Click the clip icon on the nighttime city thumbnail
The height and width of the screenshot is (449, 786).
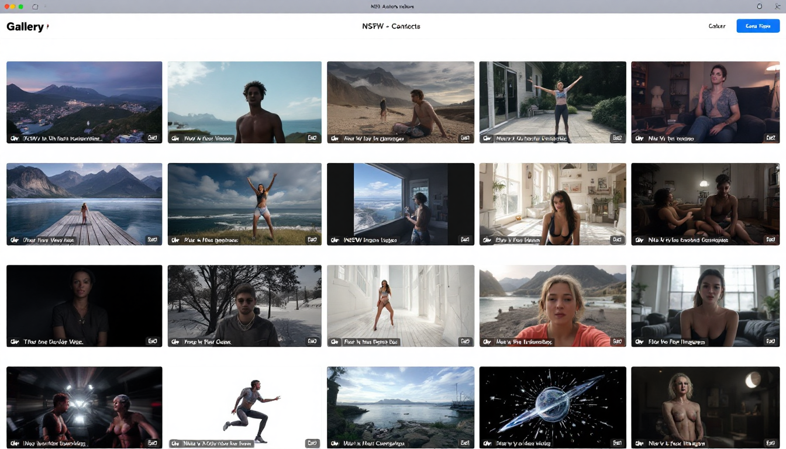pos(13,138)
